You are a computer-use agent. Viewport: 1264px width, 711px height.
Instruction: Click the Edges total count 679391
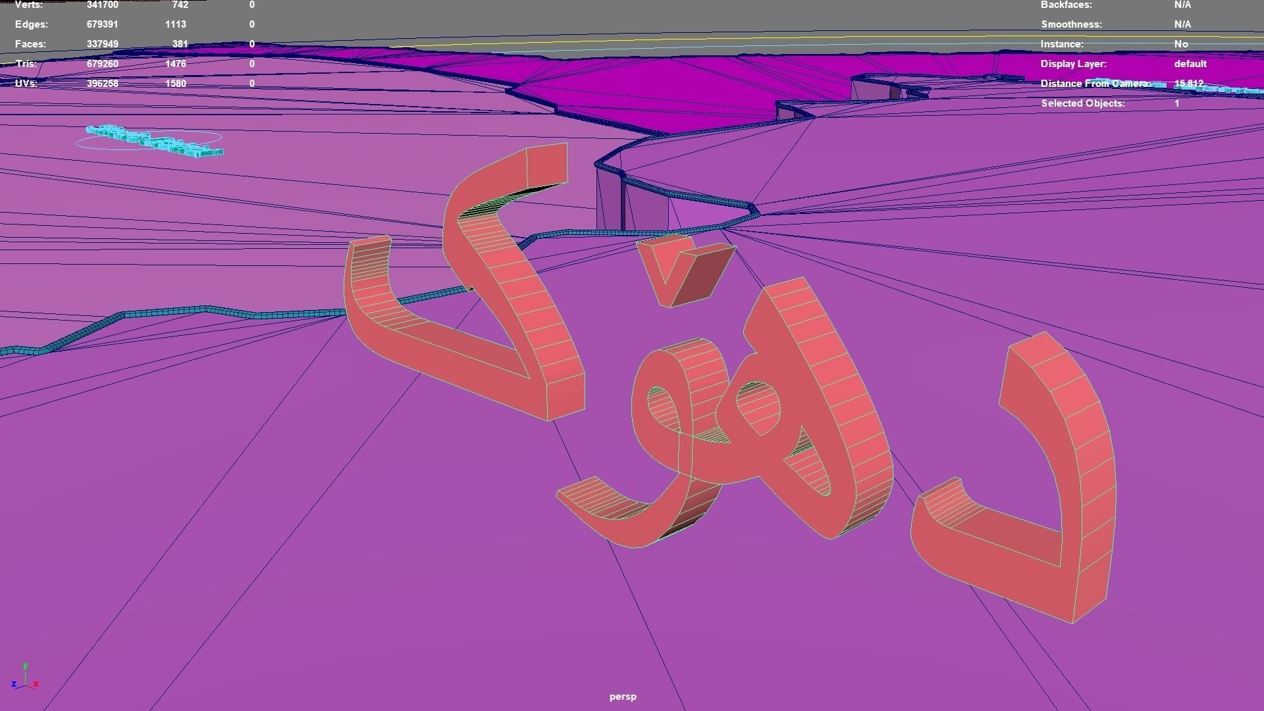tap(102, 24)
